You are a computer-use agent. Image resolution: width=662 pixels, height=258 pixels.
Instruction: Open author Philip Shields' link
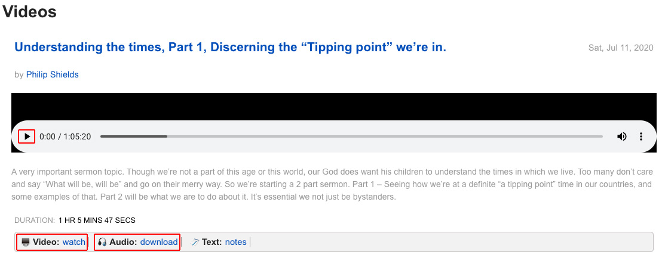pos(53,74)
